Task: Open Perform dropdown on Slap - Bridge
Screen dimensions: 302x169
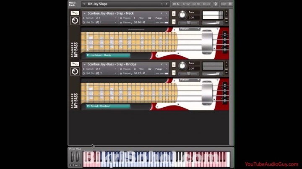Action: (190, 80)
